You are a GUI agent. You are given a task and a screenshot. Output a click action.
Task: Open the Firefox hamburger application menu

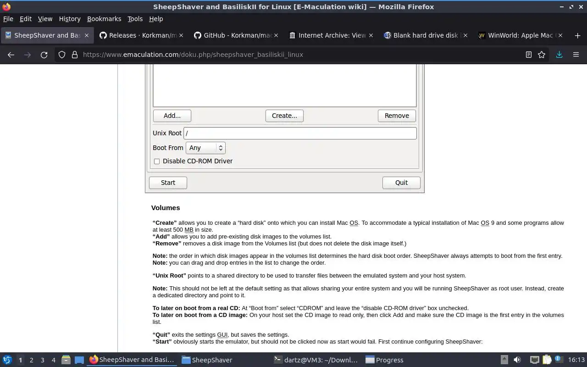[x=576, y=55]
